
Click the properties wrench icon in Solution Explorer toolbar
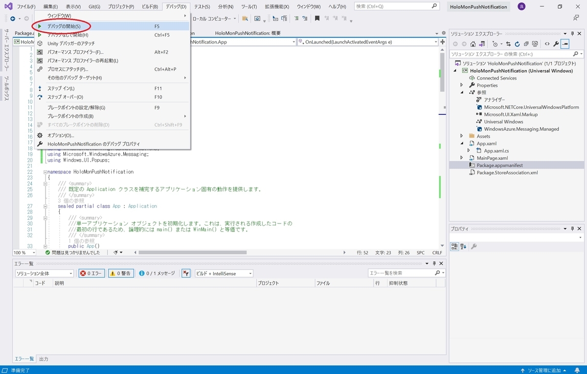(x=556, y=44)
